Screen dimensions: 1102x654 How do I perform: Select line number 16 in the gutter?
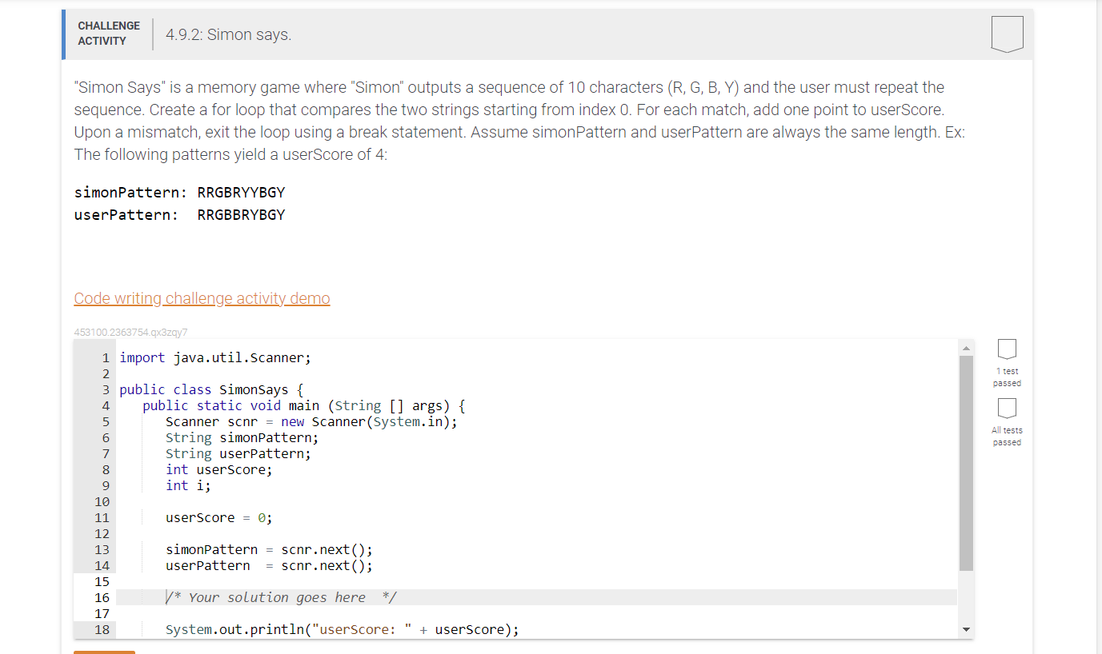pos(102,597)
